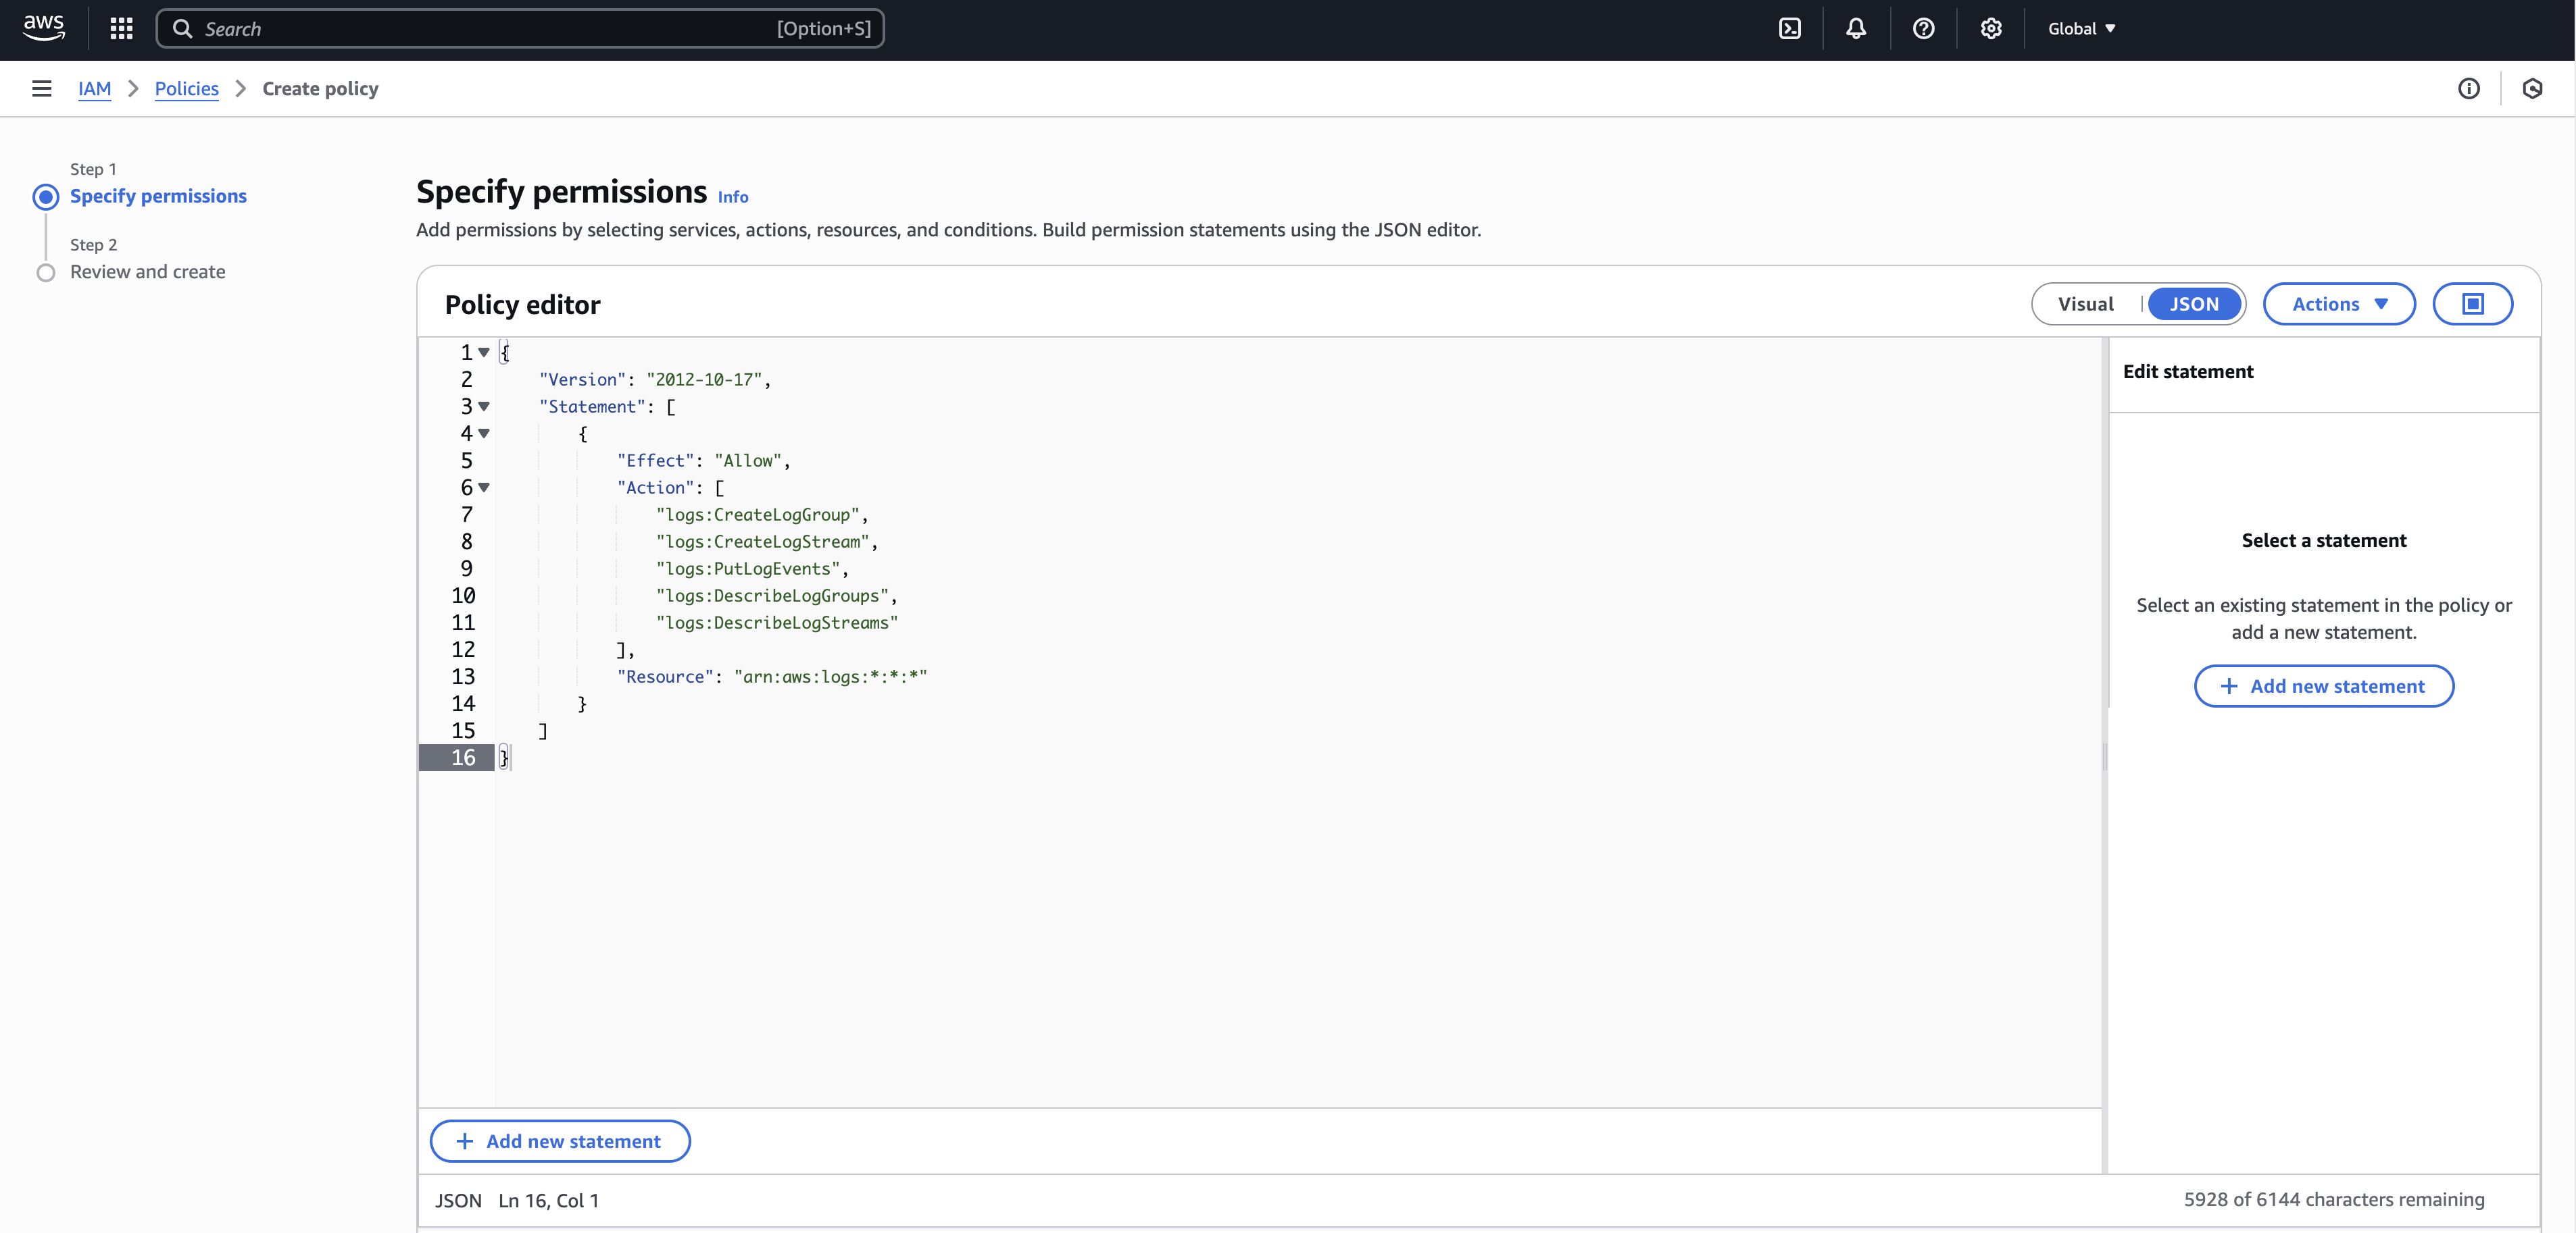Select the Specify permissions step radio

tap(45, 197)
